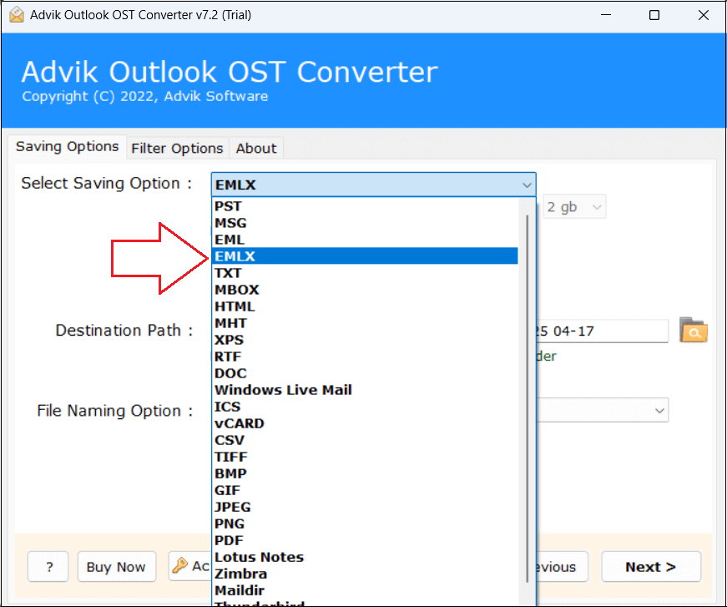Click the ? help button
This screenshot has width=727, height=607.
click(48, 566)
